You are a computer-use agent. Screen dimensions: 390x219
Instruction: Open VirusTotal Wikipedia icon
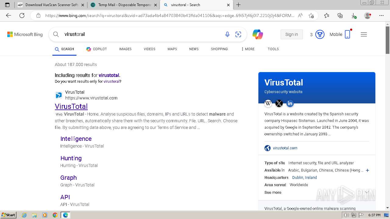268,103
